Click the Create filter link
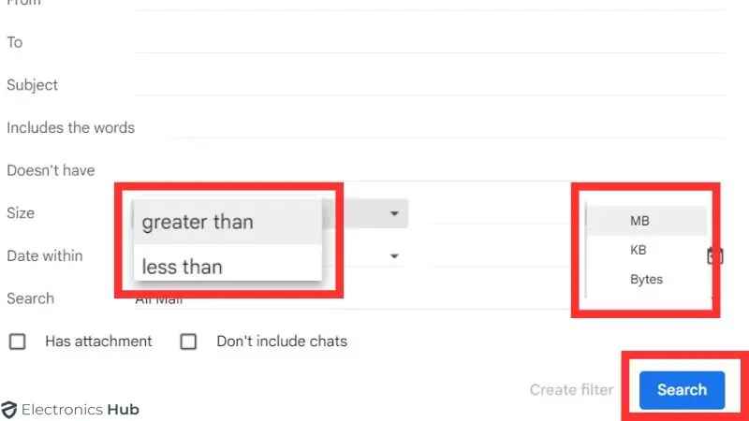749x421 pixels. coord(571,389)
